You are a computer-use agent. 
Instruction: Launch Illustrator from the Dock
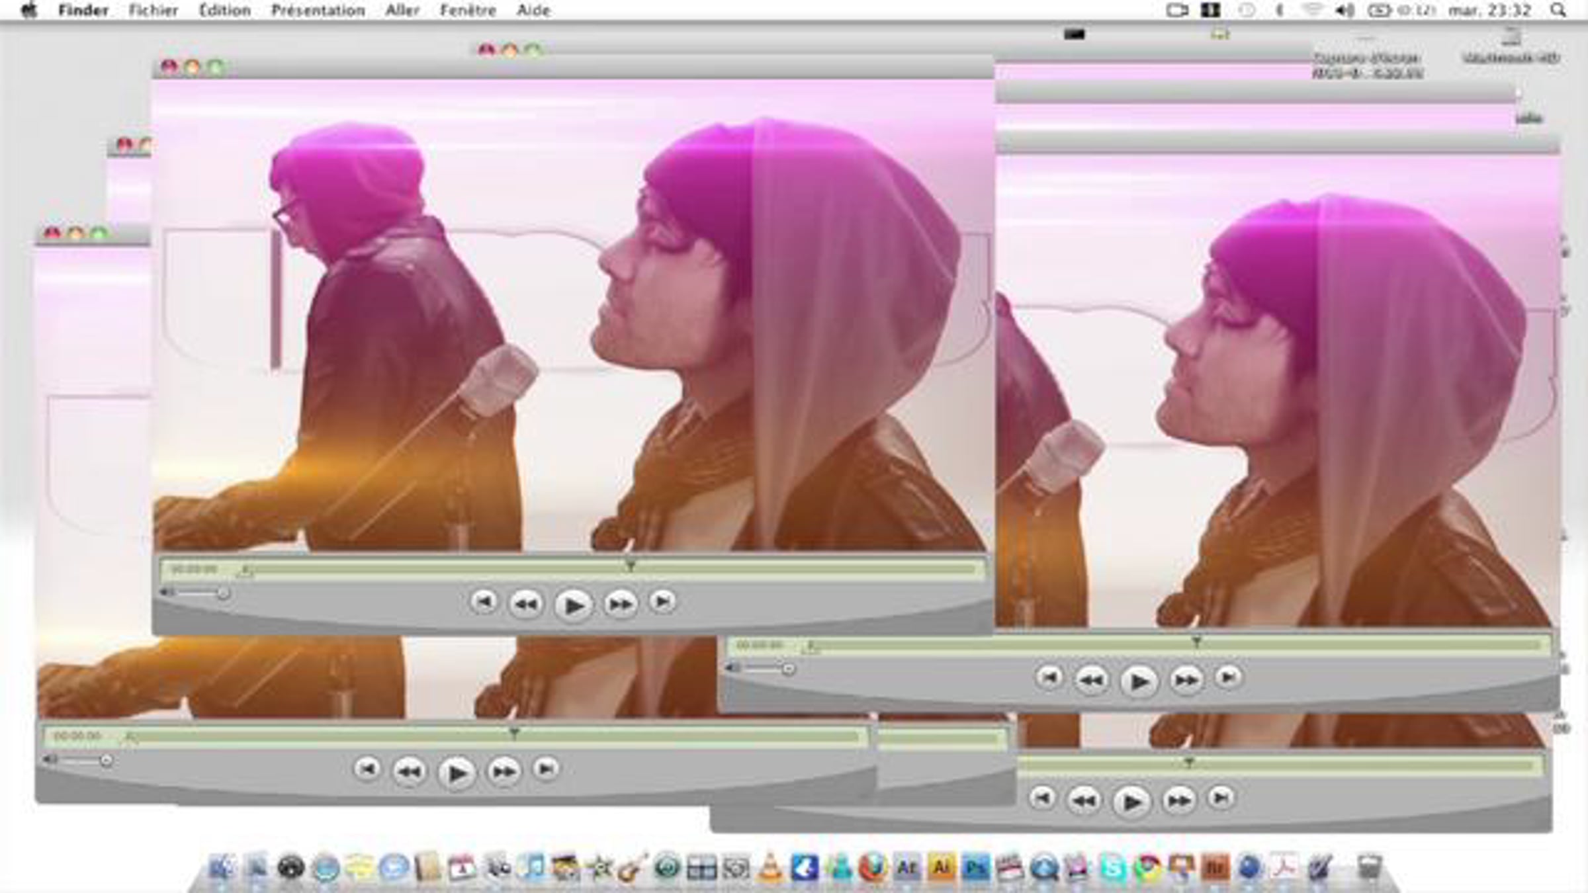[942, 867]
